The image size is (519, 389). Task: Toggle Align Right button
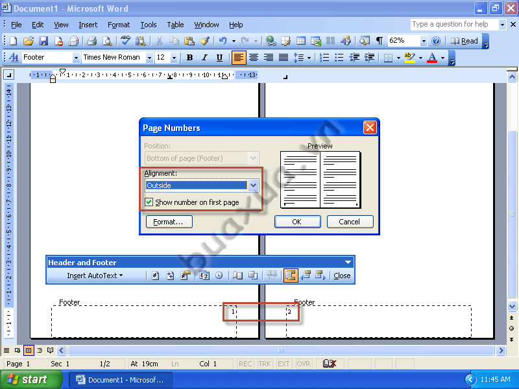(268, 58)
